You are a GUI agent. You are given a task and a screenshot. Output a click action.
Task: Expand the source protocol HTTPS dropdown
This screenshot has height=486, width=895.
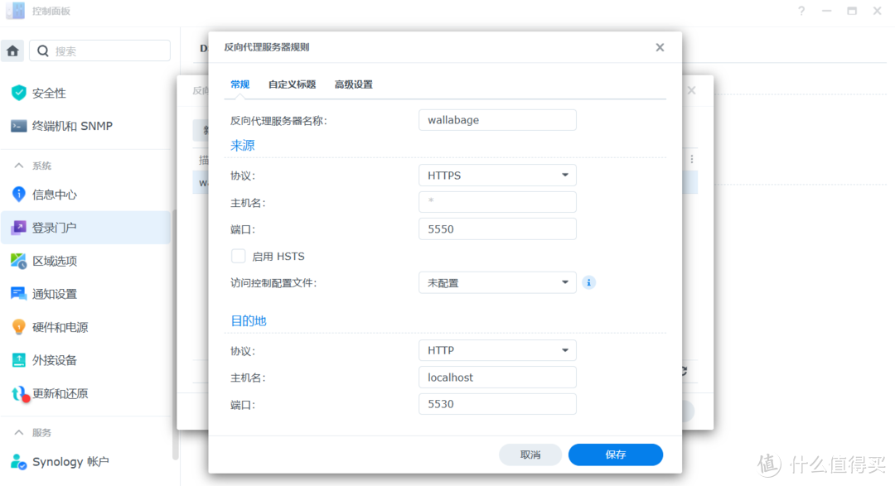point(497,176)
